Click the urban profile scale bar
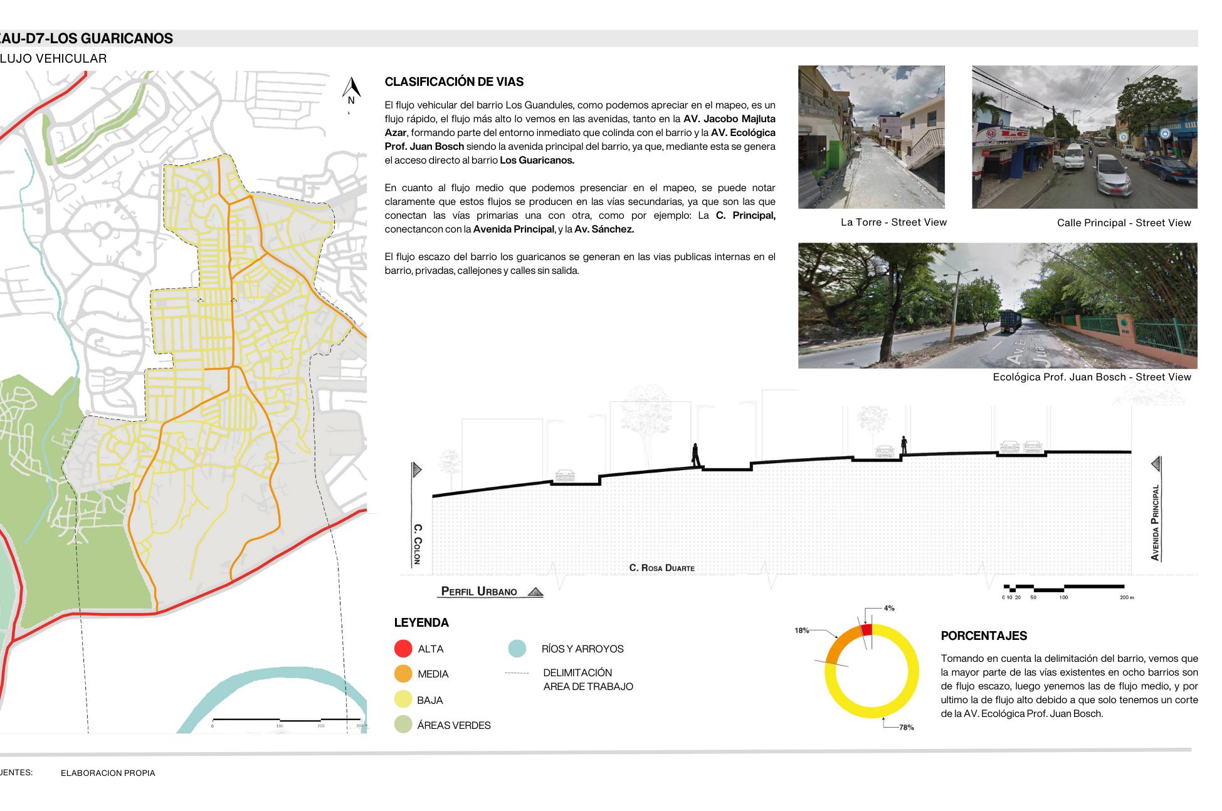This screenshot has width=1222, height=811. [x=1063, y=588]
